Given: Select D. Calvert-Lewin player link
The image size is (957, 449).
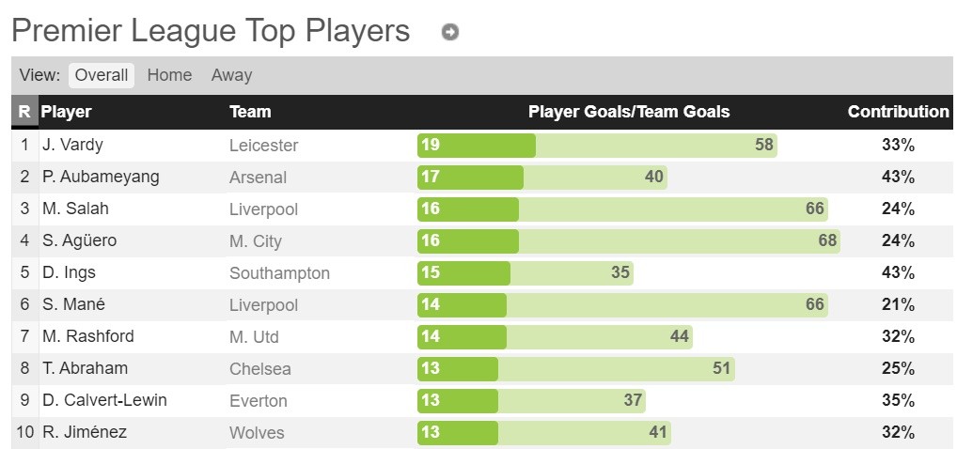Looking at the screenshot, I should [104, 400].
